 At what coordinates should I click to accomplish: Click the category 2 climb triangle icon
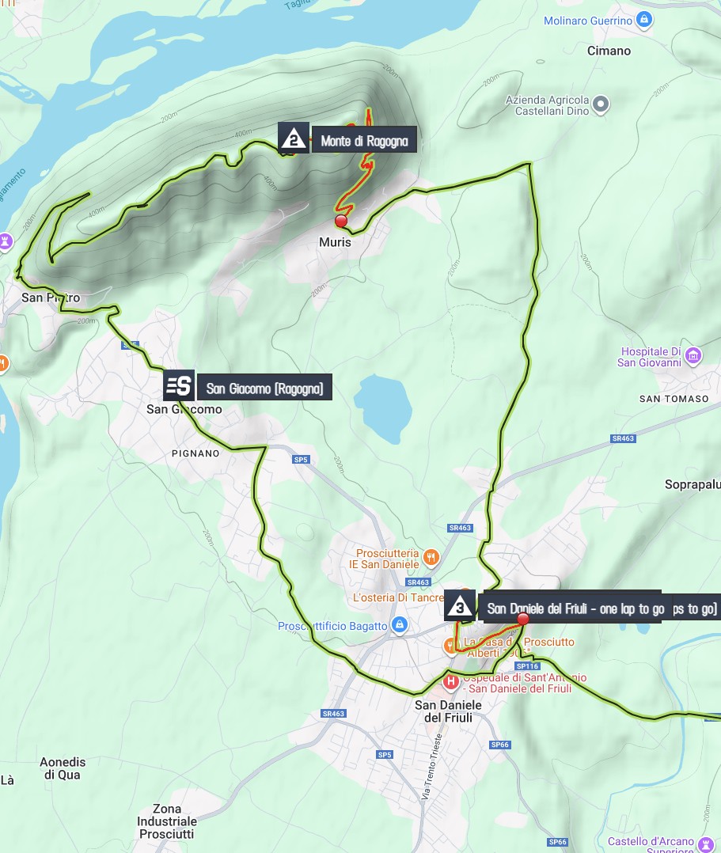click(294, 138)
